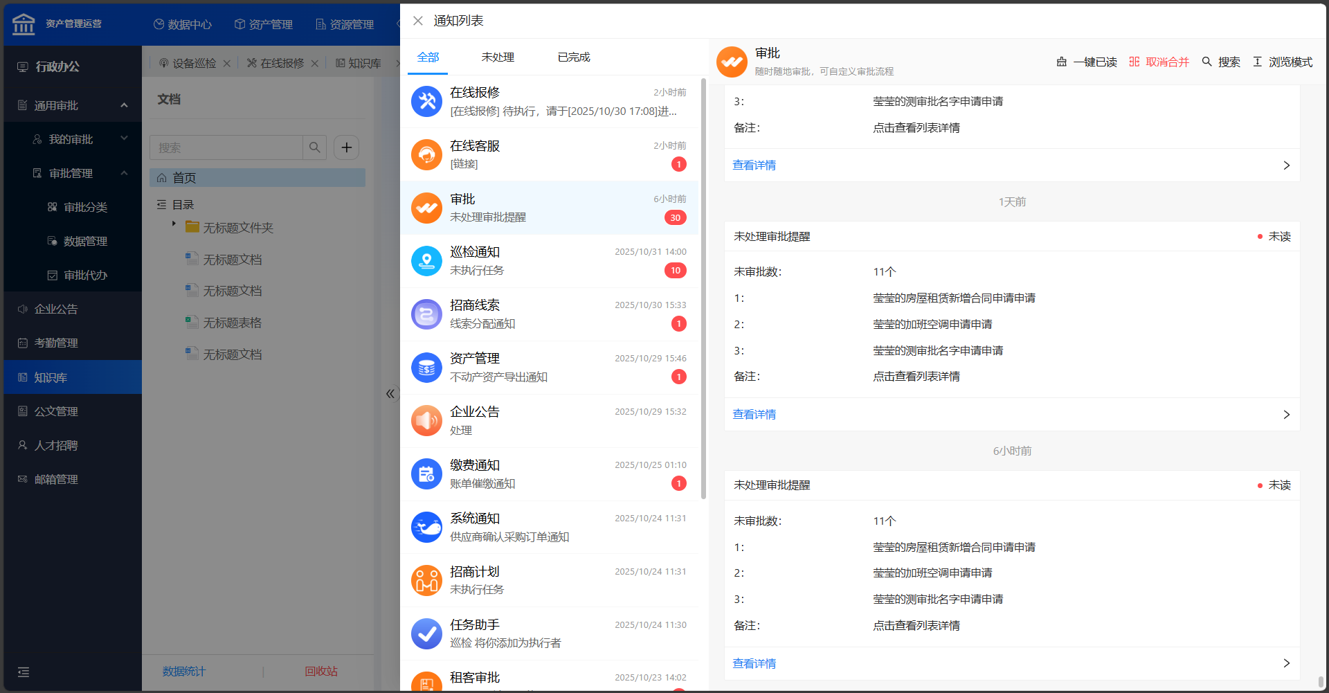Click 搜索 in the approval header

[x=1221, y=62]
